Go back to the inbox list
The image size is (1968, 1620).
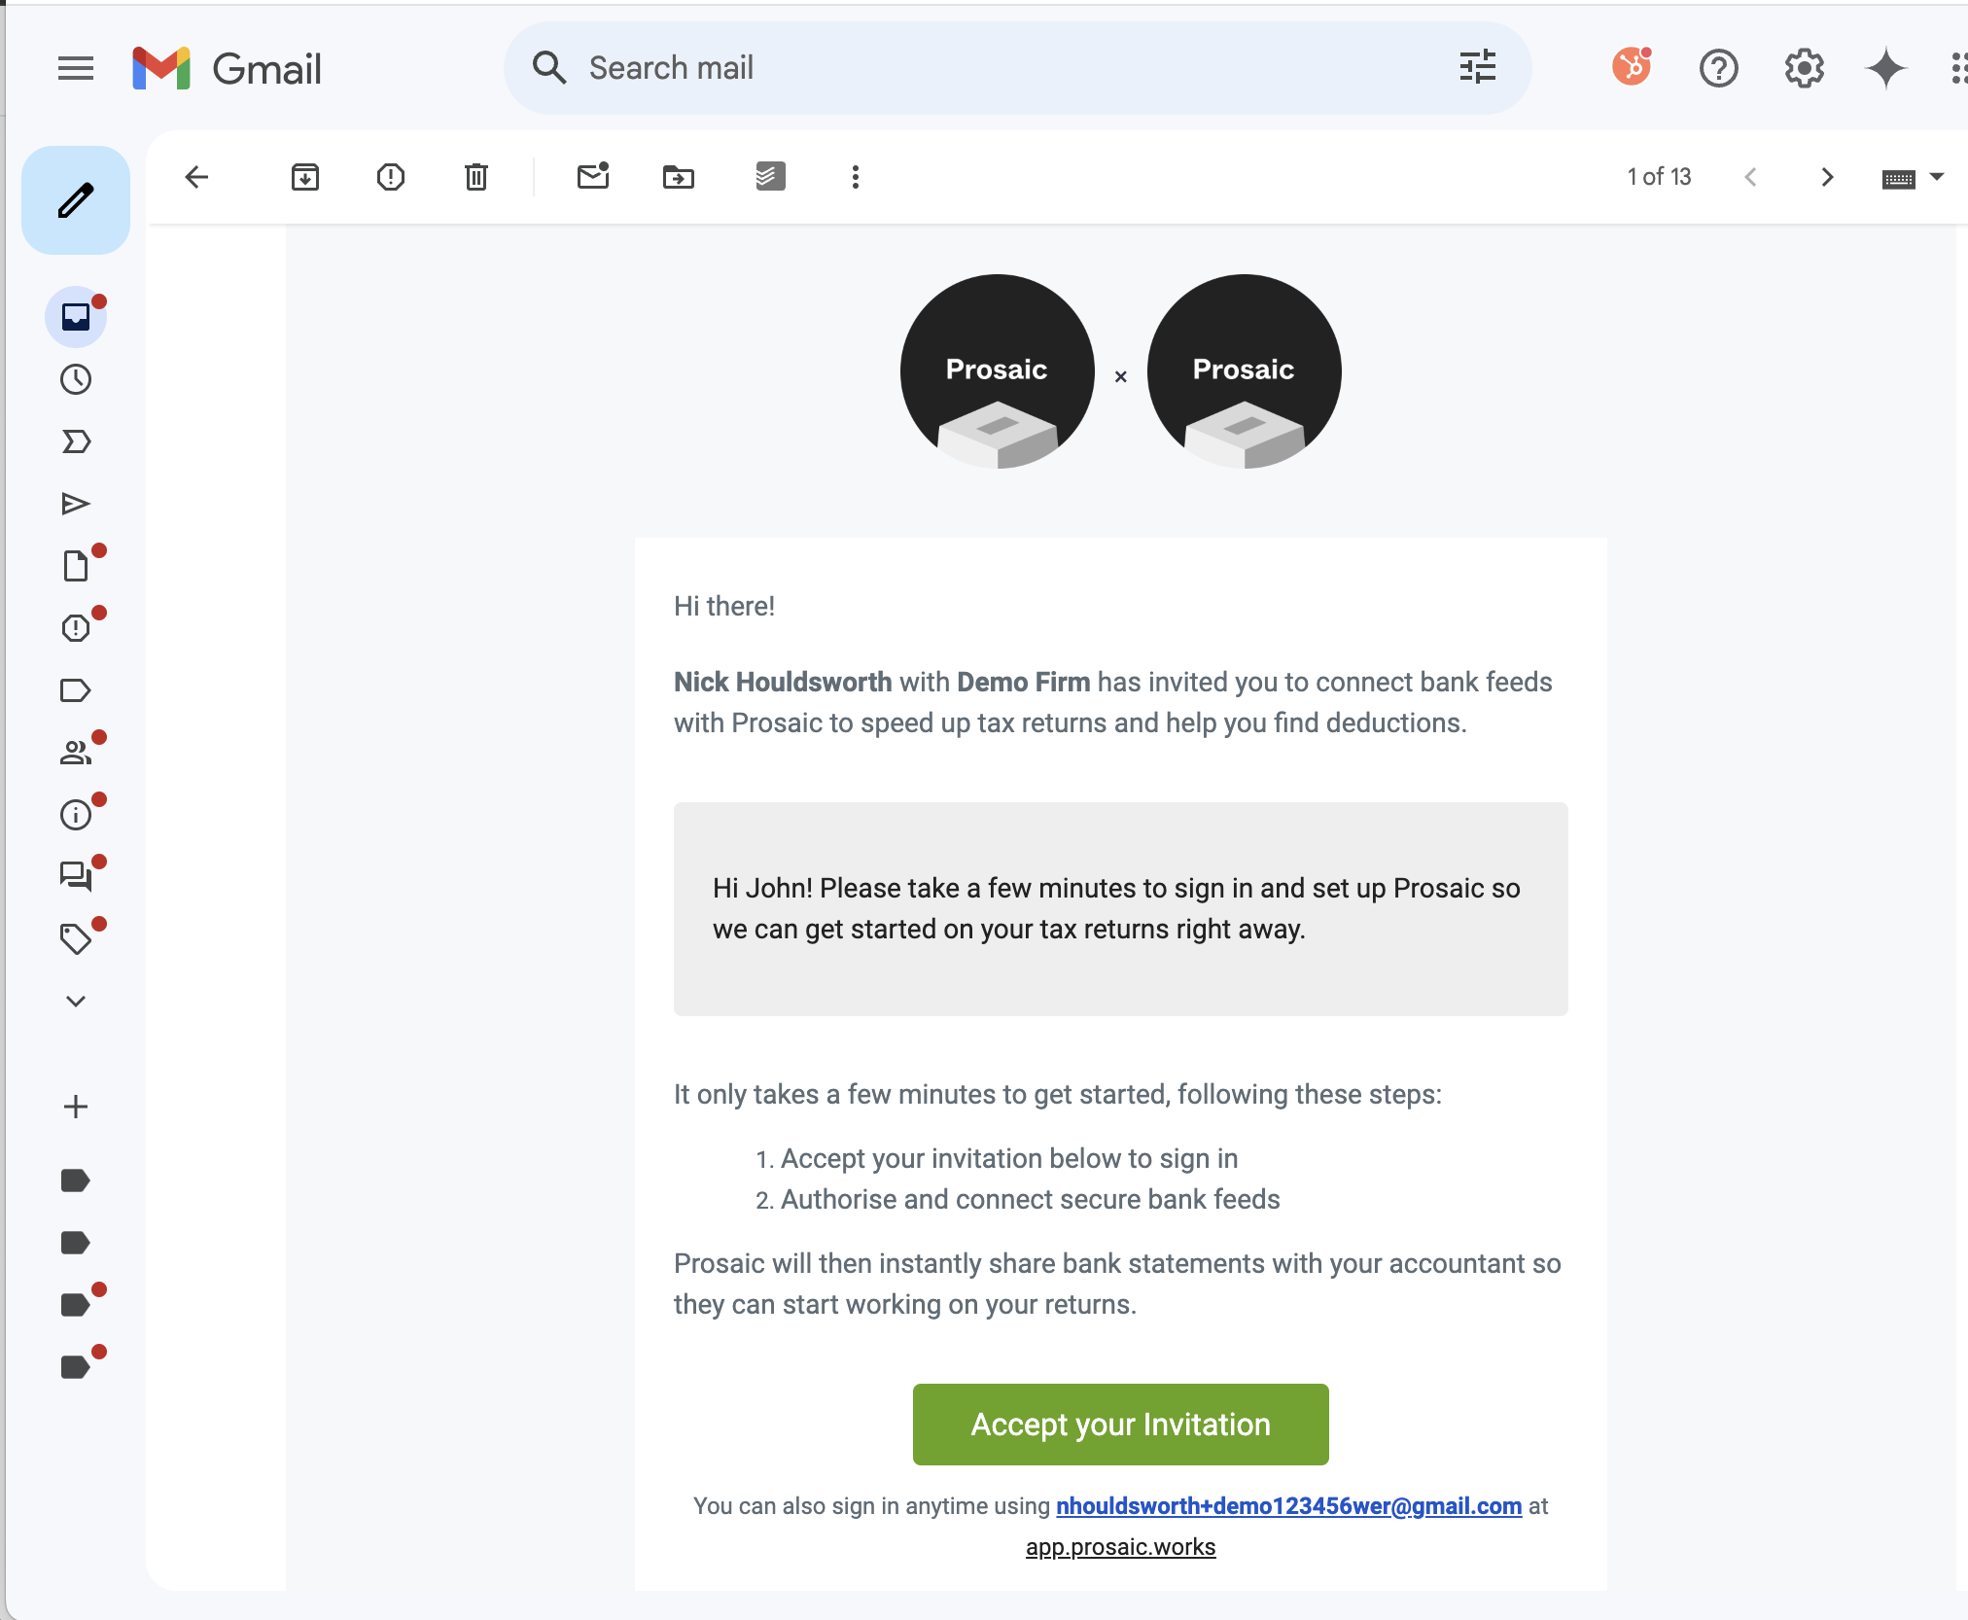coord(196,177)
